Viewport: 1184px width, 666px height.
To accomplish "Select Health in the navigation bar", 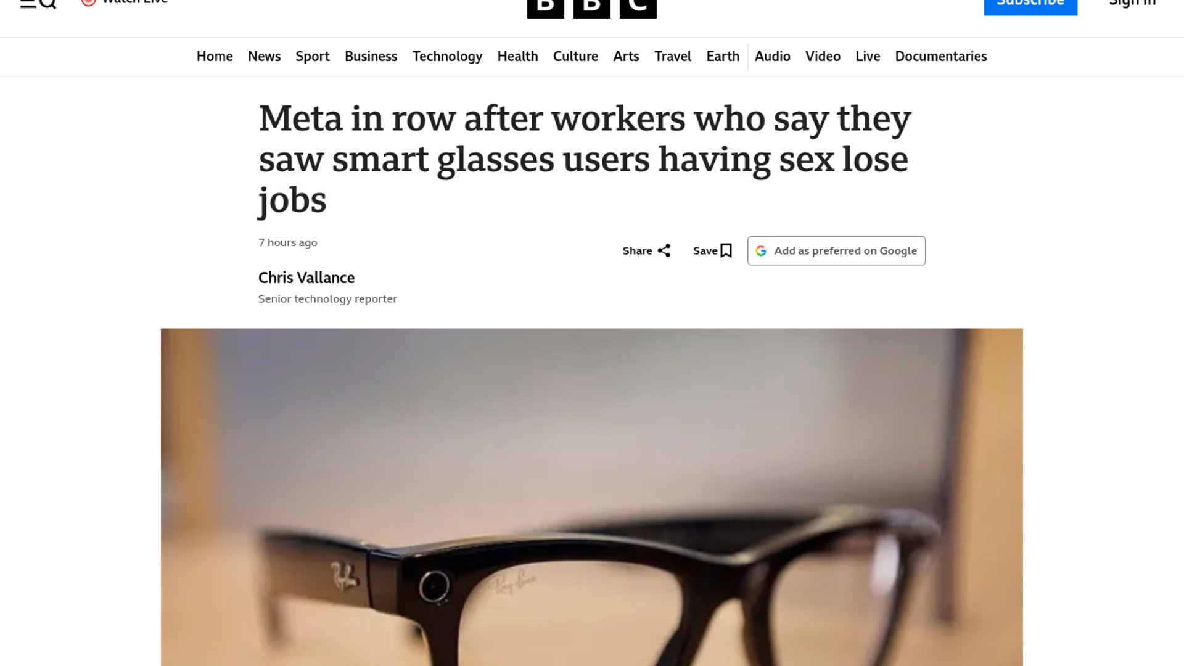I will click(517, 57).
